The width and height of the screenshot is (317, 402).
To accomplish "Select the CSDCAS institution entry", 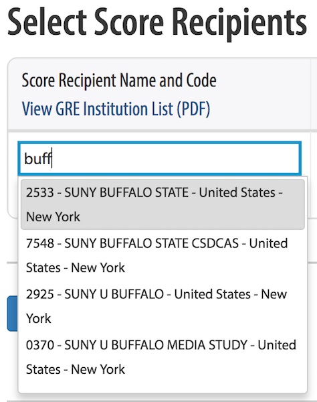I will [x=163, y=255].
